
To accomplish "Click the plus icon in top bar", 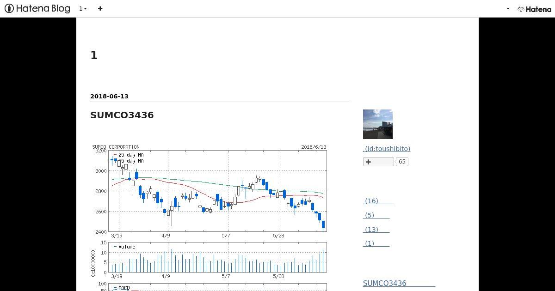I will pos(100,8).
